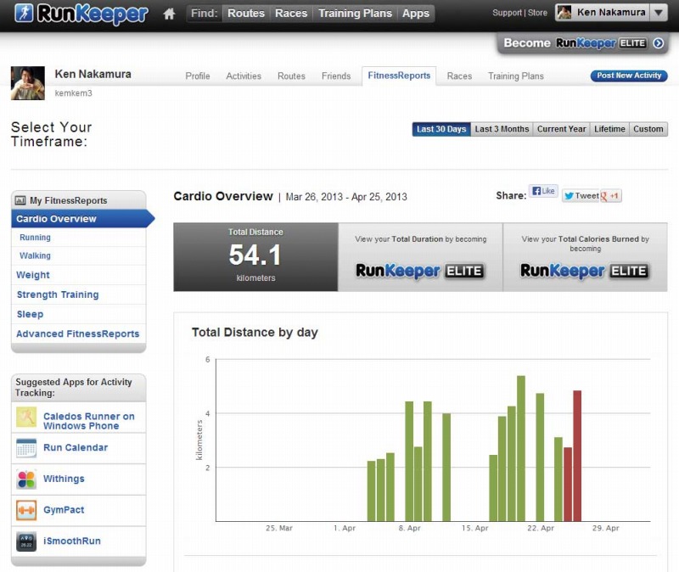Open Weight in FitnessReports sidebar
Screen dimensions: 679x572
pyautogui.click(x=33, y=275)
